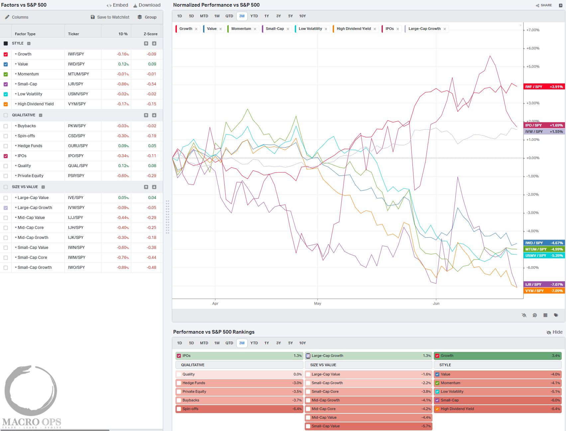The image size is (566, 431).
Task: Click the disable auto-refresh chart icon
Action: point(524,315)
